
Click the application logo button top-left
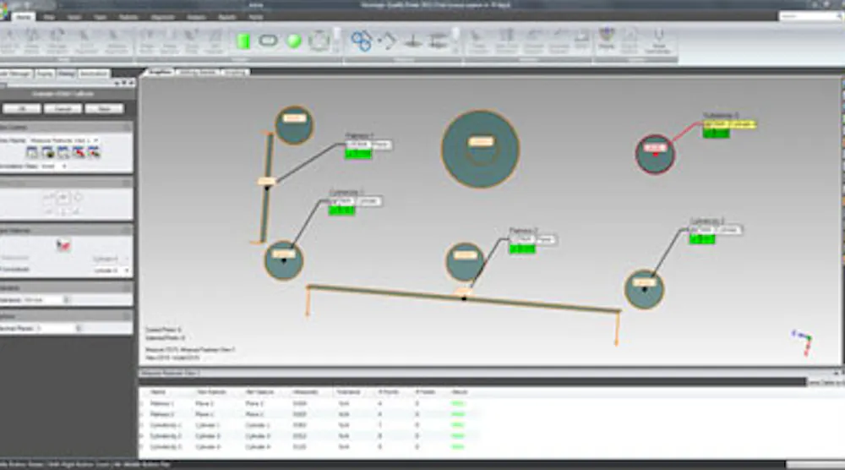(3, 12)
